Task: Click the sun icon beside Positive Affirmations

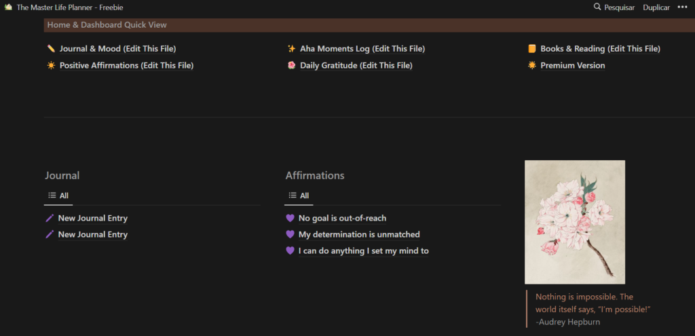Action: (51, 66)
